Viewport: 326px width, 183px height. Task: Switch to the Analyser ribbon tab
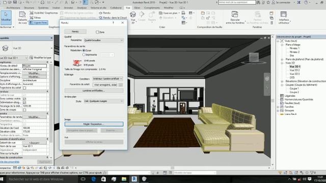tap(82, 8)
